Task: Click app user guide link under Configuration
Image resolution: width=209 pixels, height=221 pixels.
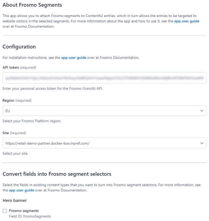Action: pos(73,58)
